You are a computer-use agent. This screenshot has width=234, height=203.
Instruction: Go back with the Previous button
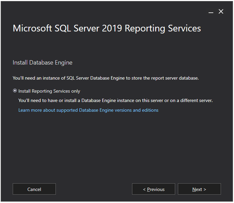[x=153, y=189]
